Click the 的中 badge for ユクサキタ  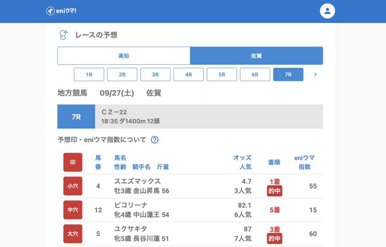[274, 238]
